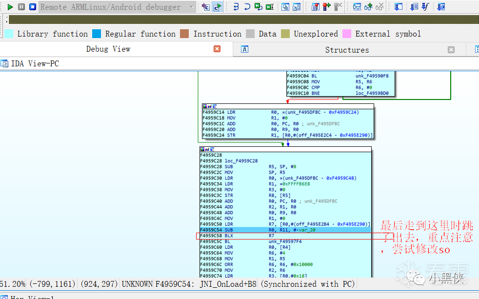Click the loc_F4959C28 label

pos(241,160)
